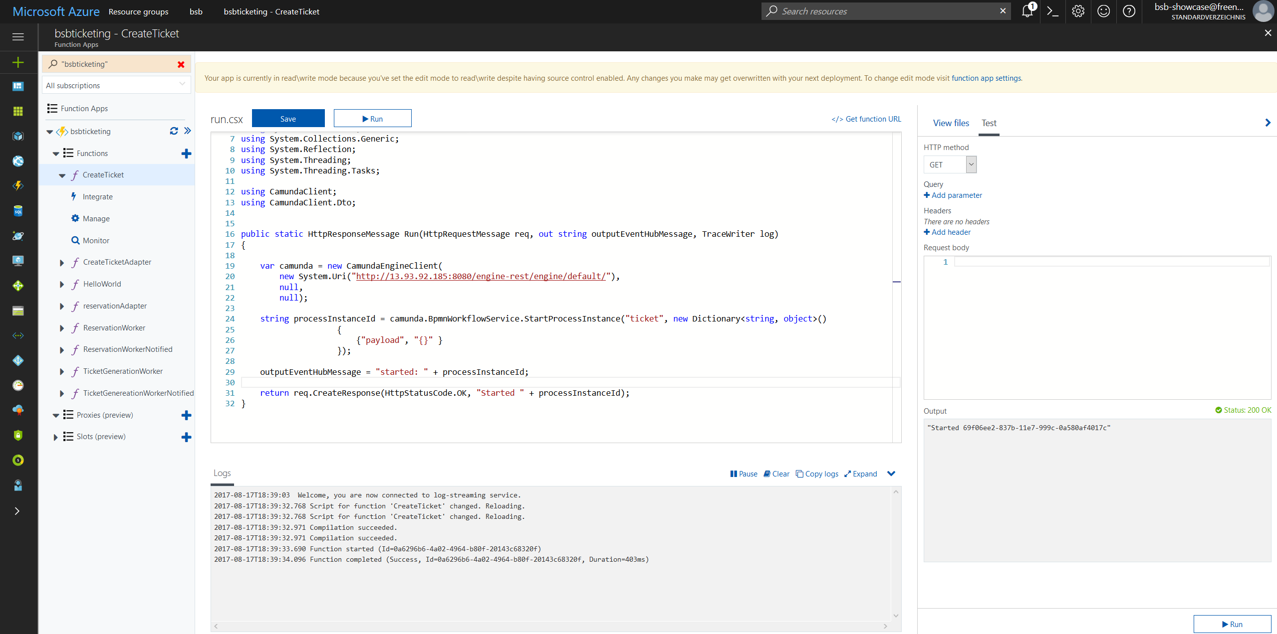Screen dimensions: 1277x634
Task: Collapse the bsbticketing tree node
Action: pyautogui.click(x=49, y=132)
